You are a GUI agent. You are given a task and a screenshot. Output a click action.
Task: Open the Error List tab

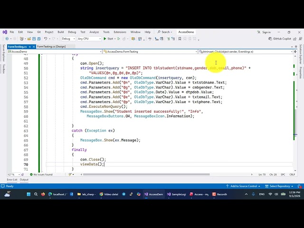point(12,180)
